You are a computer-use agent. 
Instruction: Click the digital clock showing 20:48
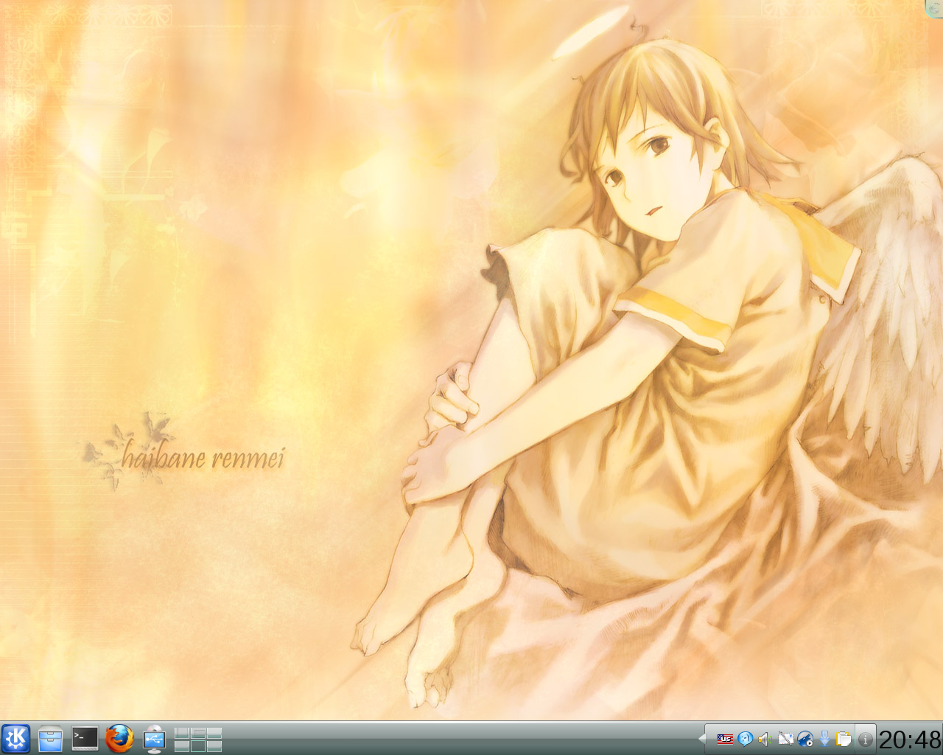tap(910, 740)
